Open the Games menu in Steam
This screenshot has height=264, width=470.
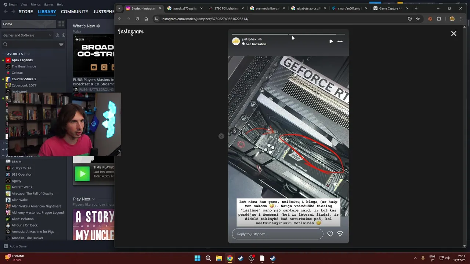pyautogui.click(x=48, y=4)
